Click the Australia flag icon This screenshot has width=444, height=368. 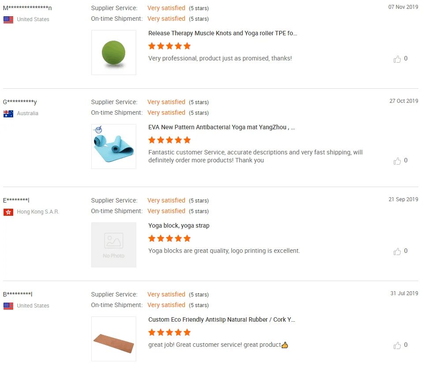point(8,113)
